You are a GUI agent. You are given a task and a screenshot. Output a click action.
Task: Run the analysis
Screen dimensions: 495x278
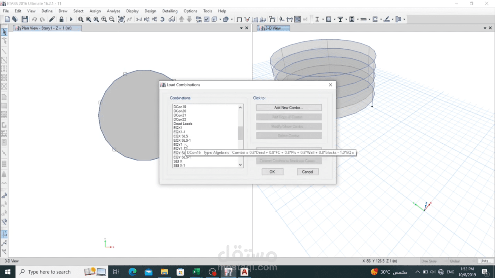pyautogui.click(x=71, y=19)
